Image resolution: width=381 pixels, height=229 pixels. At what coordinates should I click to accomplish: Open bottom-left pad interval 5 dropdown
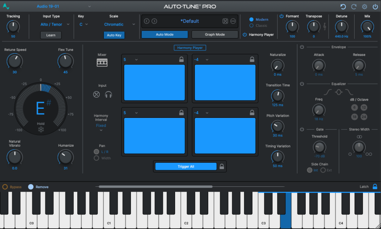(x=131, y=113)
